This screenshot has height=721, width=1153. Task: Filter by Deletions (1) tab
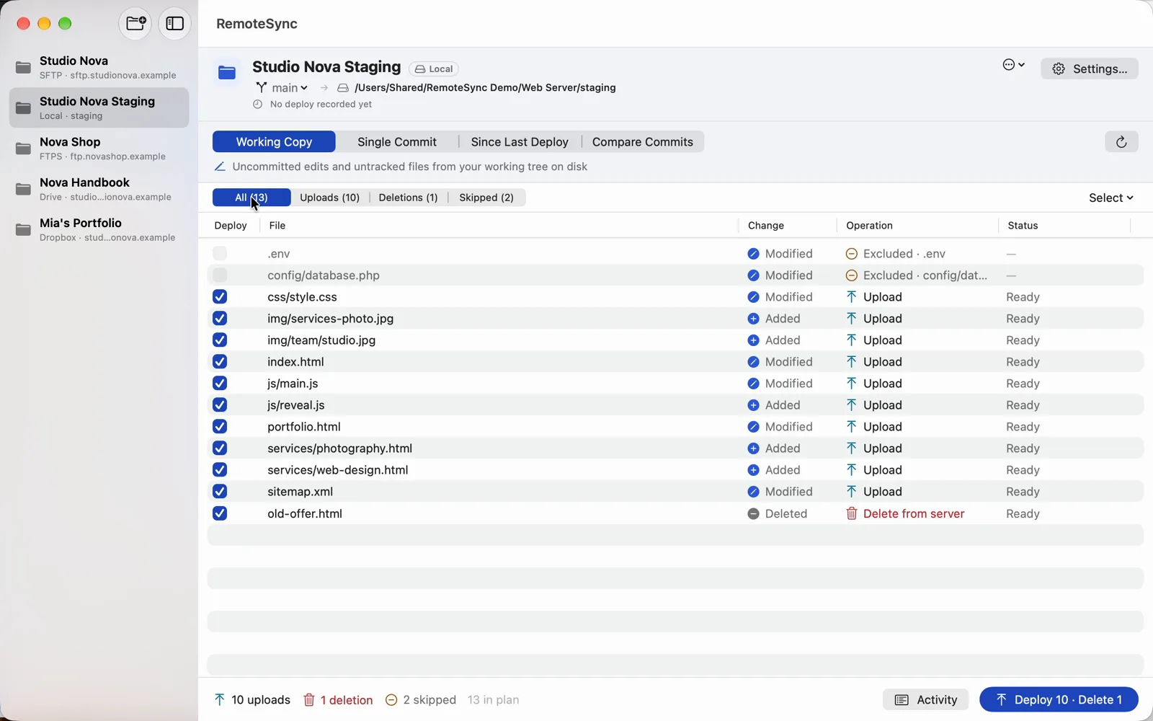pyautogui.click(x=408, y=198)
